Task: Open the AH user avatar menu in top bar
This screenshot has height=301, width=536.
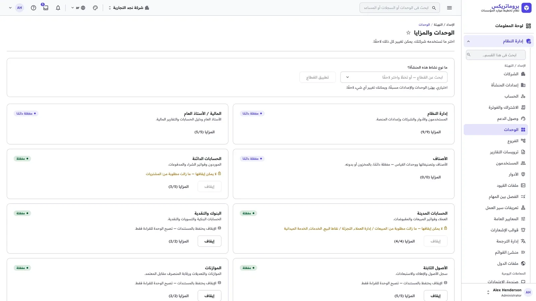Action: point(19,8)
